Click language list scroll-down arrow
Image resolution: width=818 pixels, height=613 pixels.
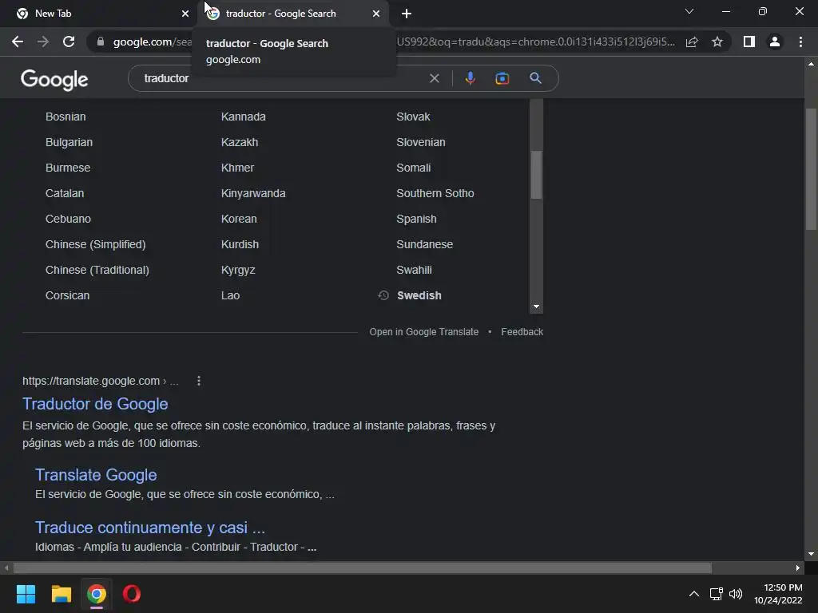pos(536,306)
